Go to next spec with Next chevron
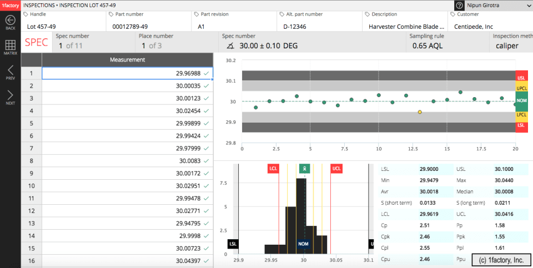 (10, 95)
